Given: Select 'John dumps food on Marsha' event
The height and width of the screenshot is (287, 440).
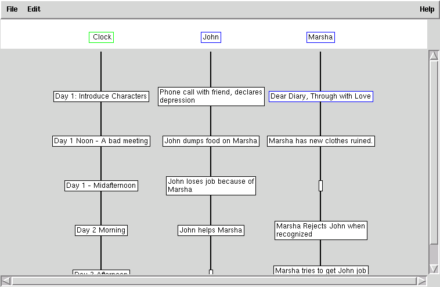Looking at the screenshot, I should [x=211, y=141].
